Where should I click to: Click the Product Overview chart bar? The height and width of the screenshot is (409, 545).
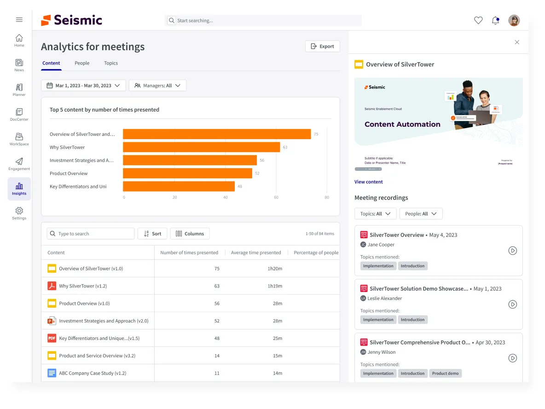[x=188, y=173]
